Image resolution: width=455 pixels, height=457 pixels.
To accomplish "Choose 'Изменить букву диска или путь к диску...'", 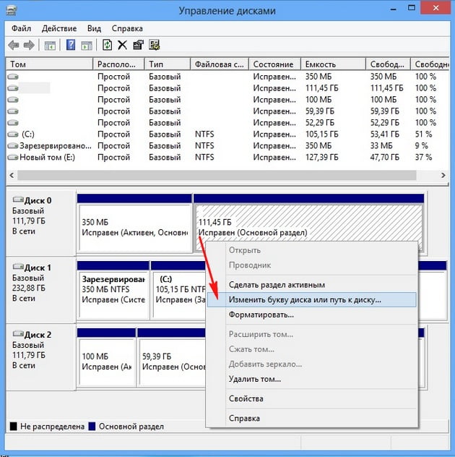I will point(304,299).
